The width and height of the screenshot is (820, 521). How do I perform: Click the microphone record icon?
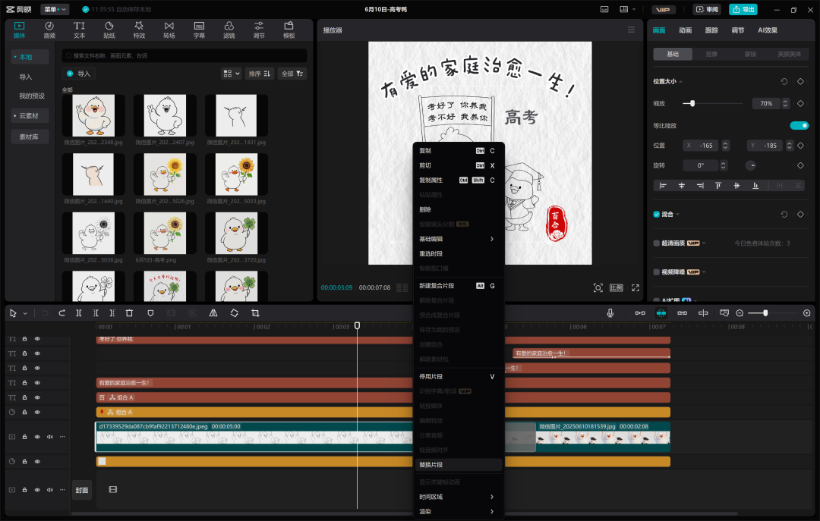[x=610, y=313]
